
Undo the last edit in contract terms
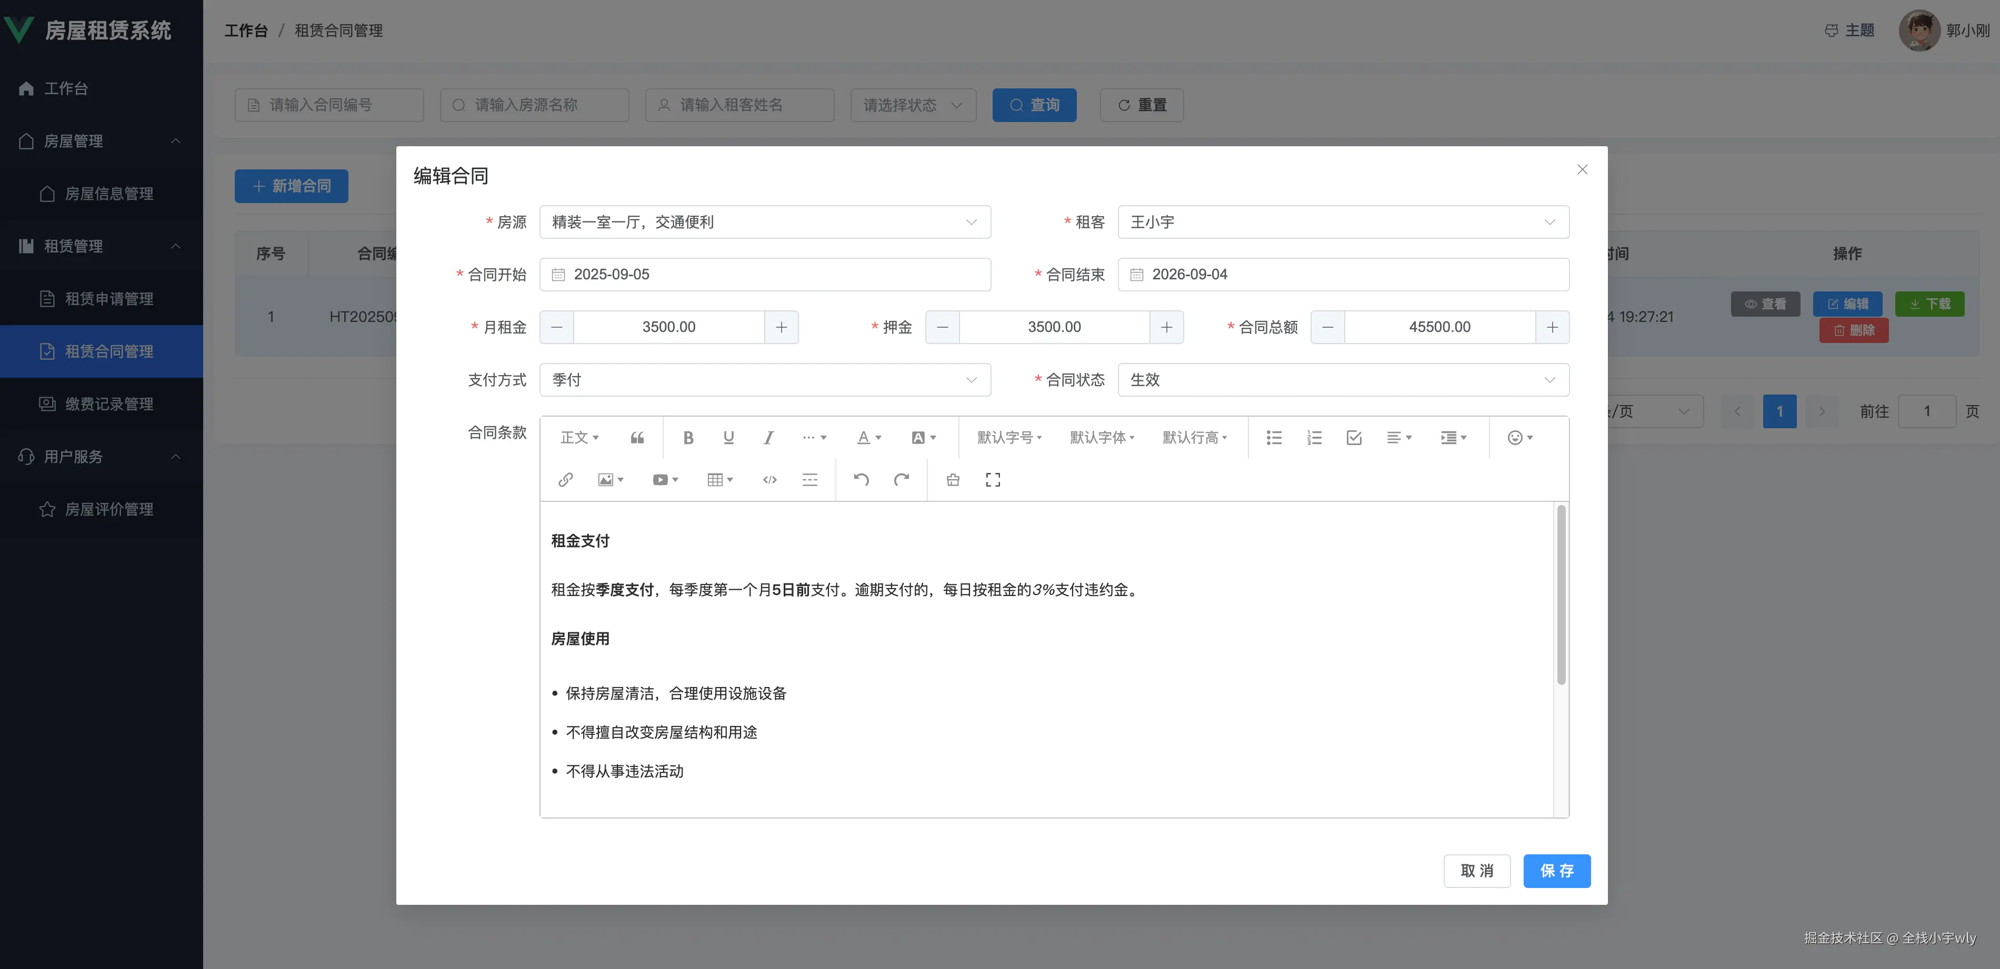pos(862,479)
